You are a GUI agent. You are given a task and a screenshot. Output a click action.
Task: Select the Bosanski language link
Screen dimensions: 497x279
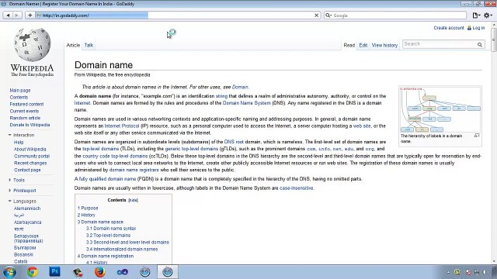pyautogui.click(x=23, y=255)
